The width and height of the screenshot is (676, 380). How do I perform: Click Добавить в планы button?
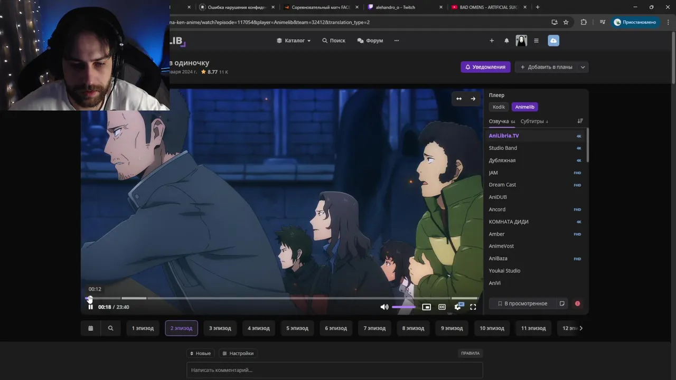tap(546, 67)
